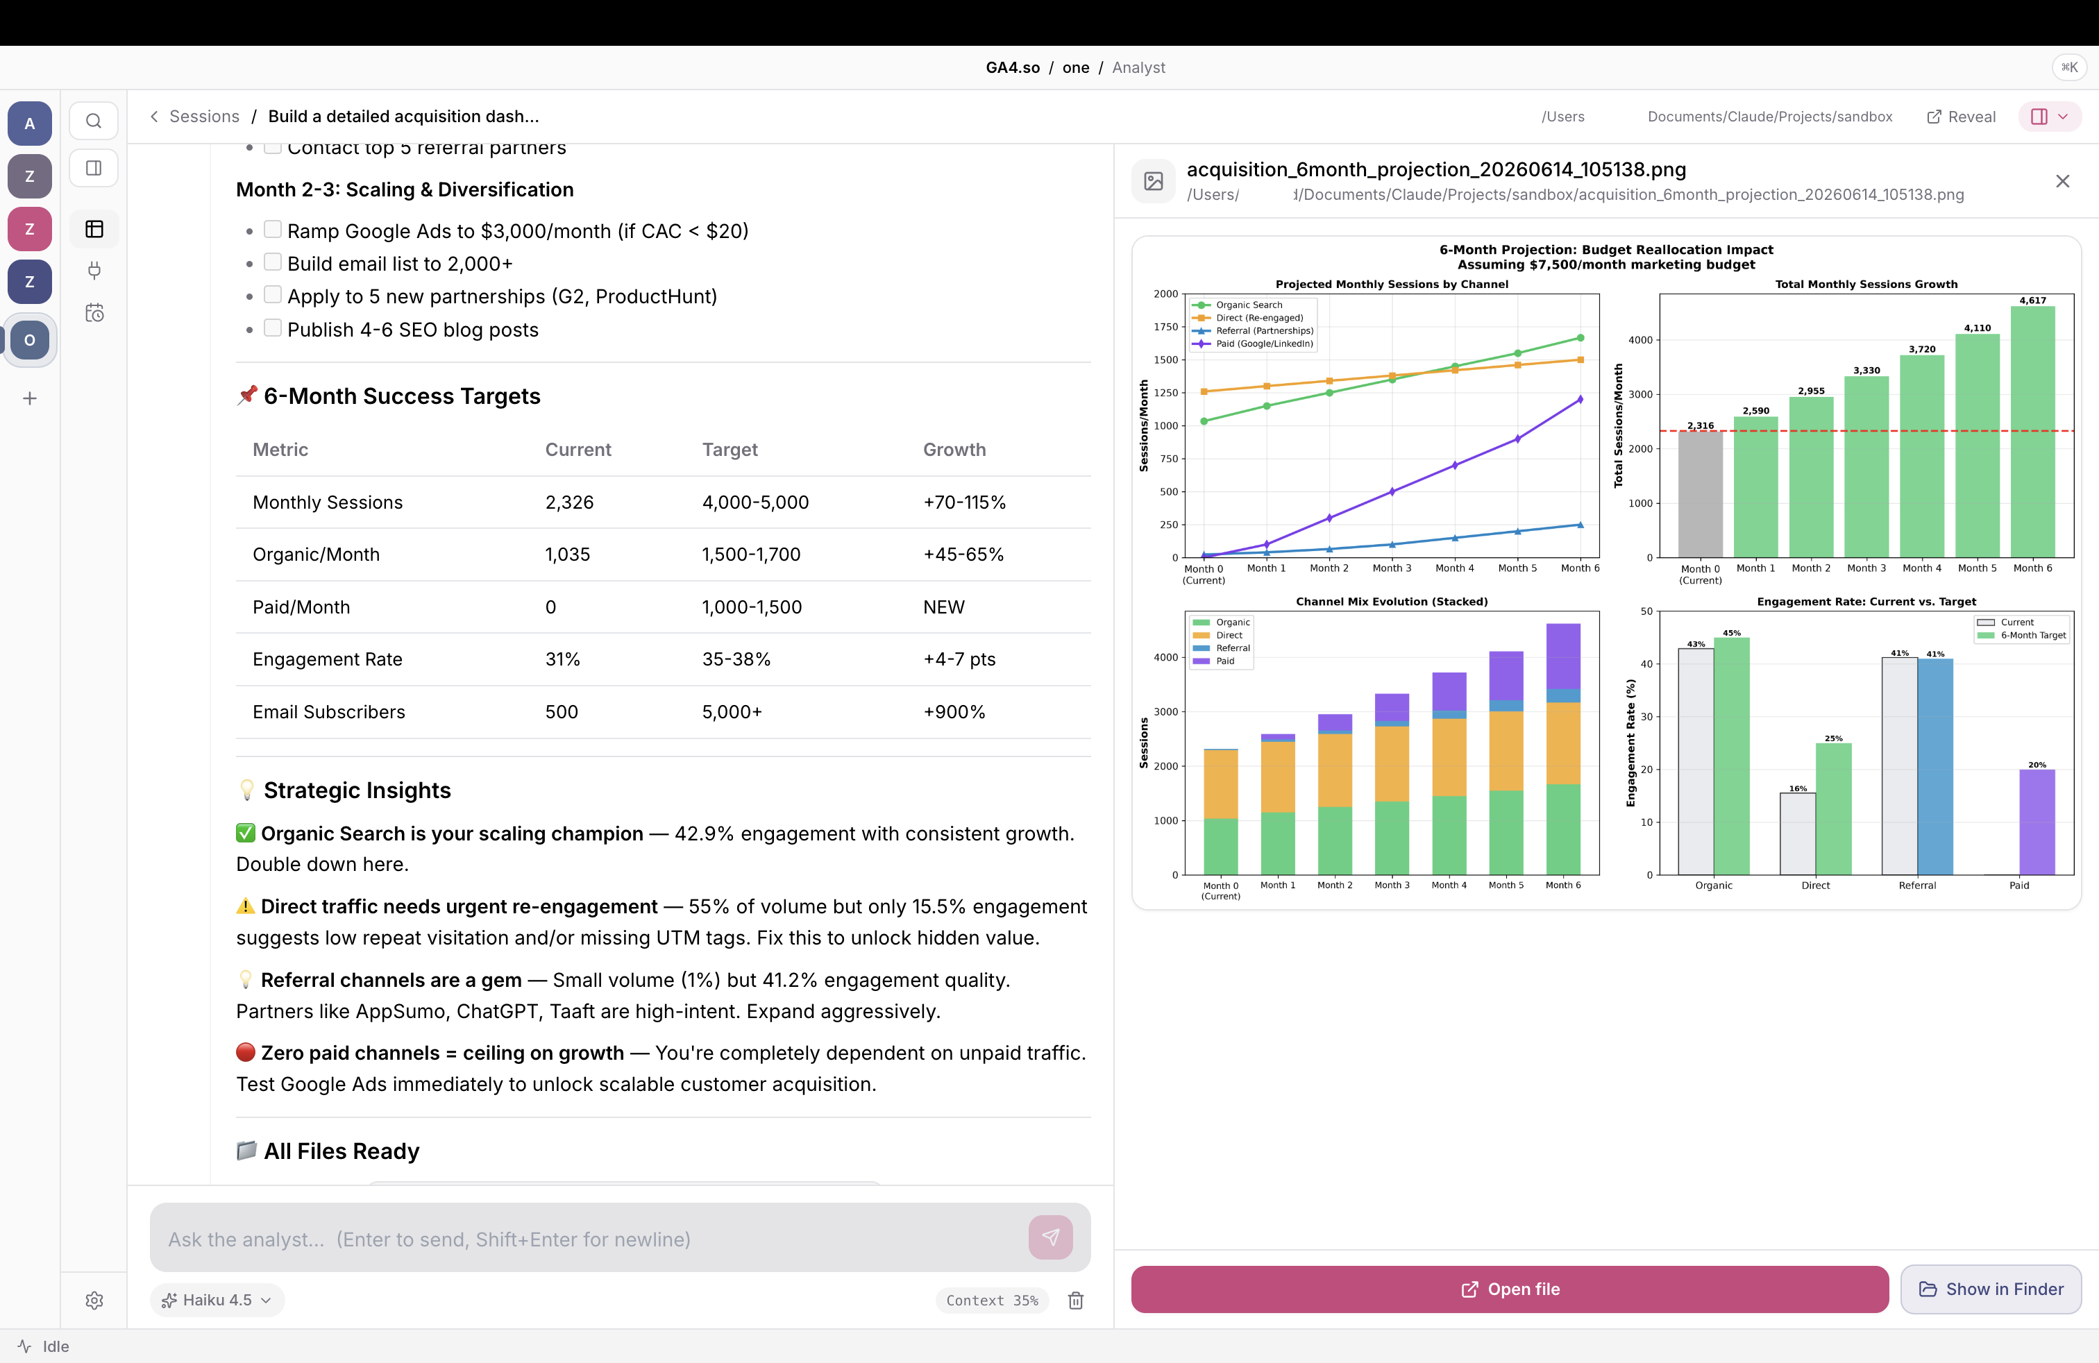The width and height of the screenshot is (2099, 1363).
Task: Click the session title 'Build a detailed acquisition dash...'
Action: point(403,117)
